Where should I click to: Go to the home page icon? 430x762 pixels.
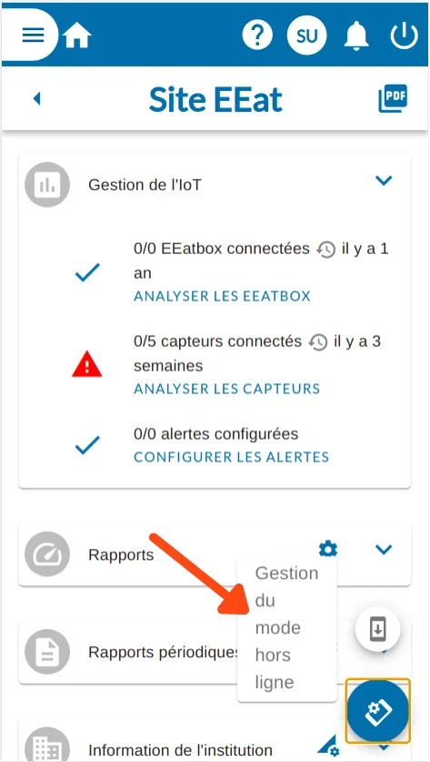pos(77,36)
